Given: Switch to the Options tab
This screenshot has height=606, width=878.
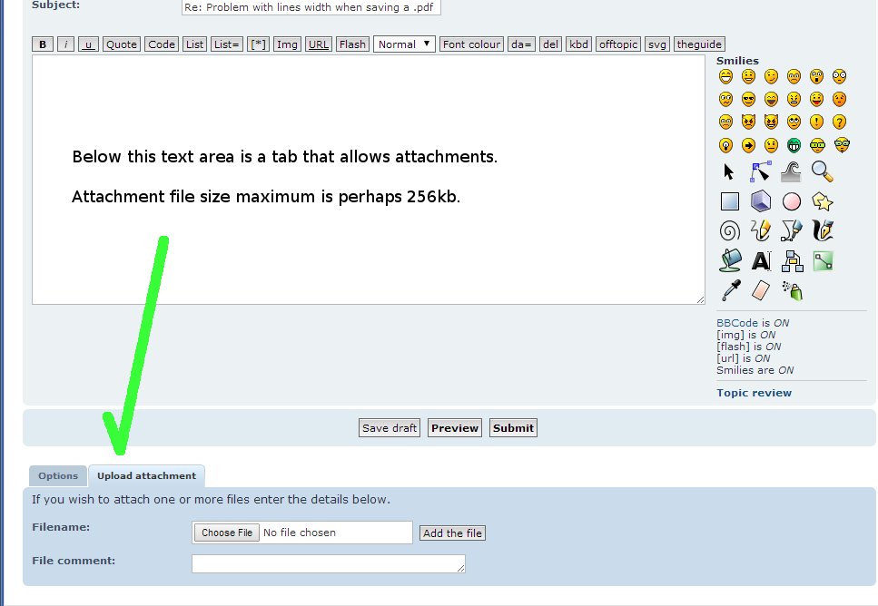Looking at the screenshot, I should [58, 476].
